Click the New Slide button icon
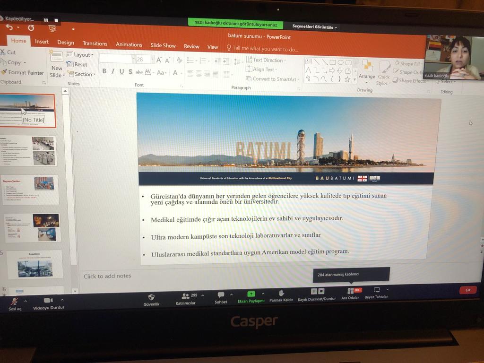The image size is (484, 363). [57, 57]
